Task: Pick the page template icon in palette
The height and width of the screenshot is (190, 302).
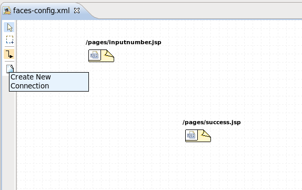Action: [10, 69]
